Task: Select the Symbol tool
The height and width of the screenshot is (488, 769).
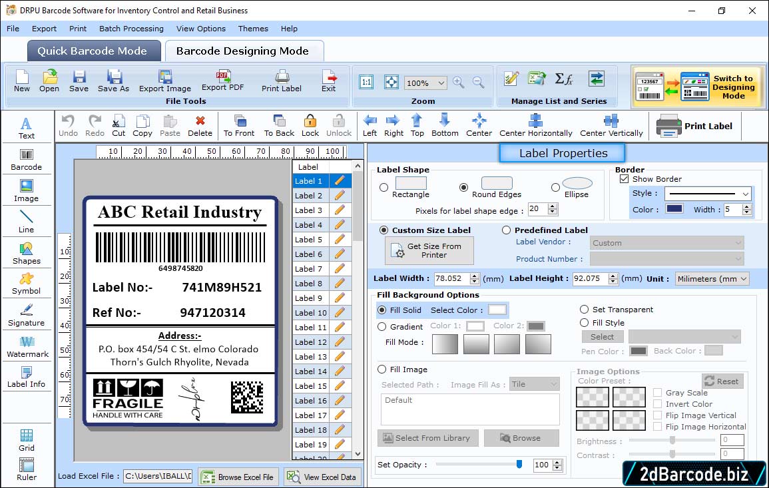Action: tap(27, 284)
